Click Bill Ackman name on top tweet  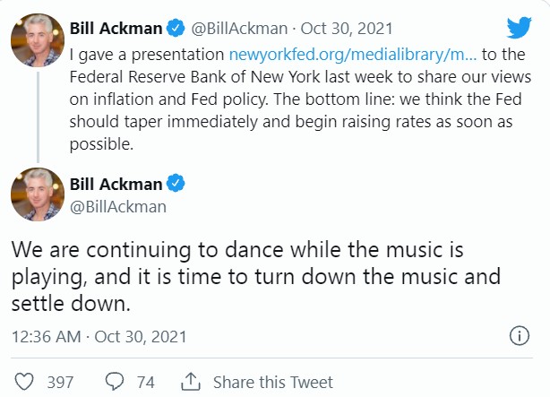(116, 28)
